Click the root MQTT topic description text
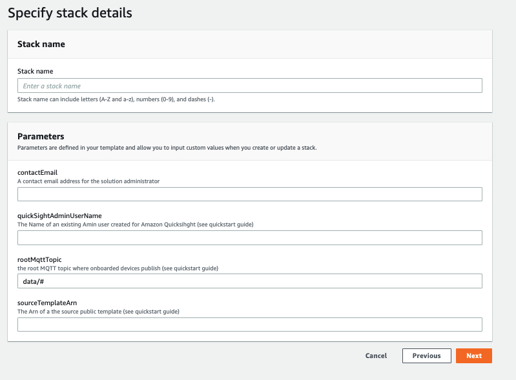516x380 pixels. [118, 268]
